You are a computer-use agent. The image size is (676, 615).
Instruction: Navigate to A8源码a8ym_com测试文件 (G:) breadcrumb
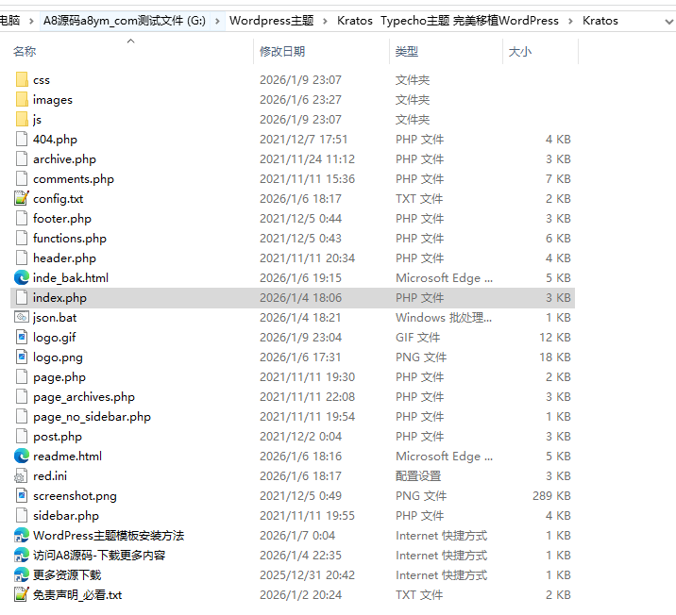125,21
